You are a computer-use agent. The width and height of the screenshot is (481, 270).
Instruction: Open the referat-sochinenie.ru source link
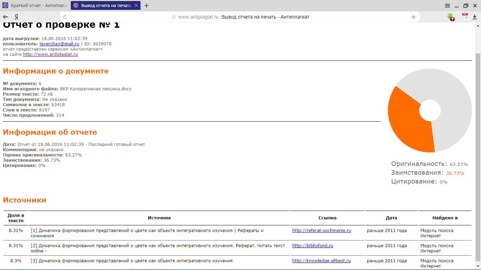(321, 231)
